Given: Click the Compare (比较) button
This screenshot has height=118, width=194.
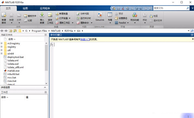Looking at the screenshot, I should pyautogui.click(x=28, y=21).
